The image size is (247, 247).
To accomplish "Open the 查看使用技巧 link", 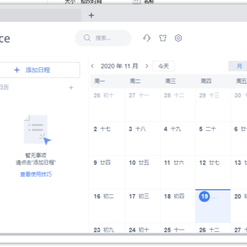I will [x=36, y=174].
